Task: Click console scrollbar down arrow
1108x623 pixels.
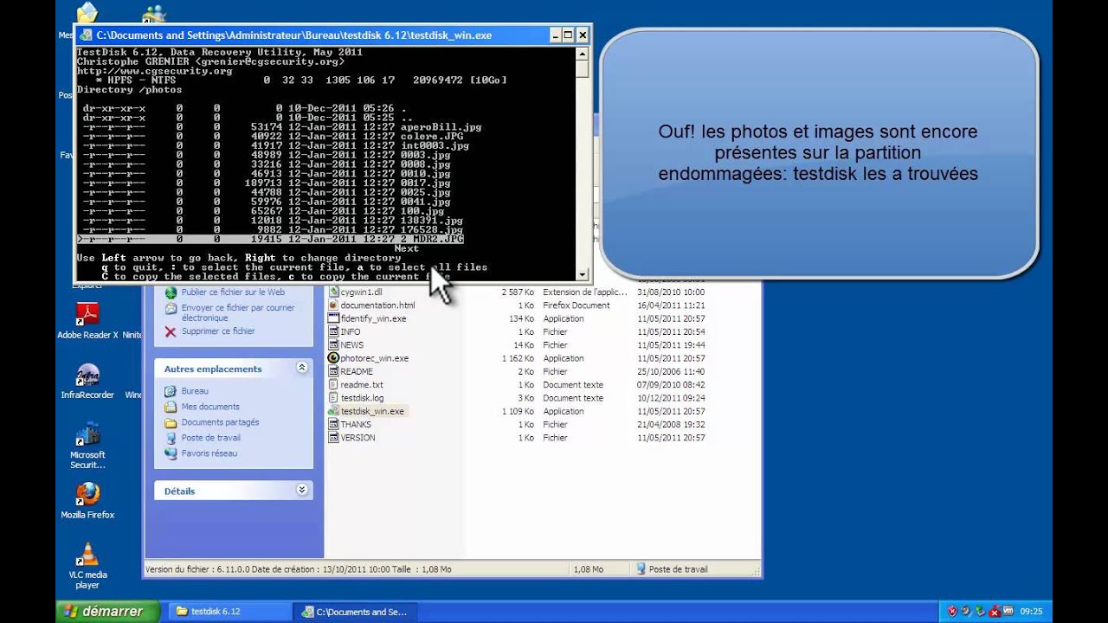Action: click(x=583, y=273)
